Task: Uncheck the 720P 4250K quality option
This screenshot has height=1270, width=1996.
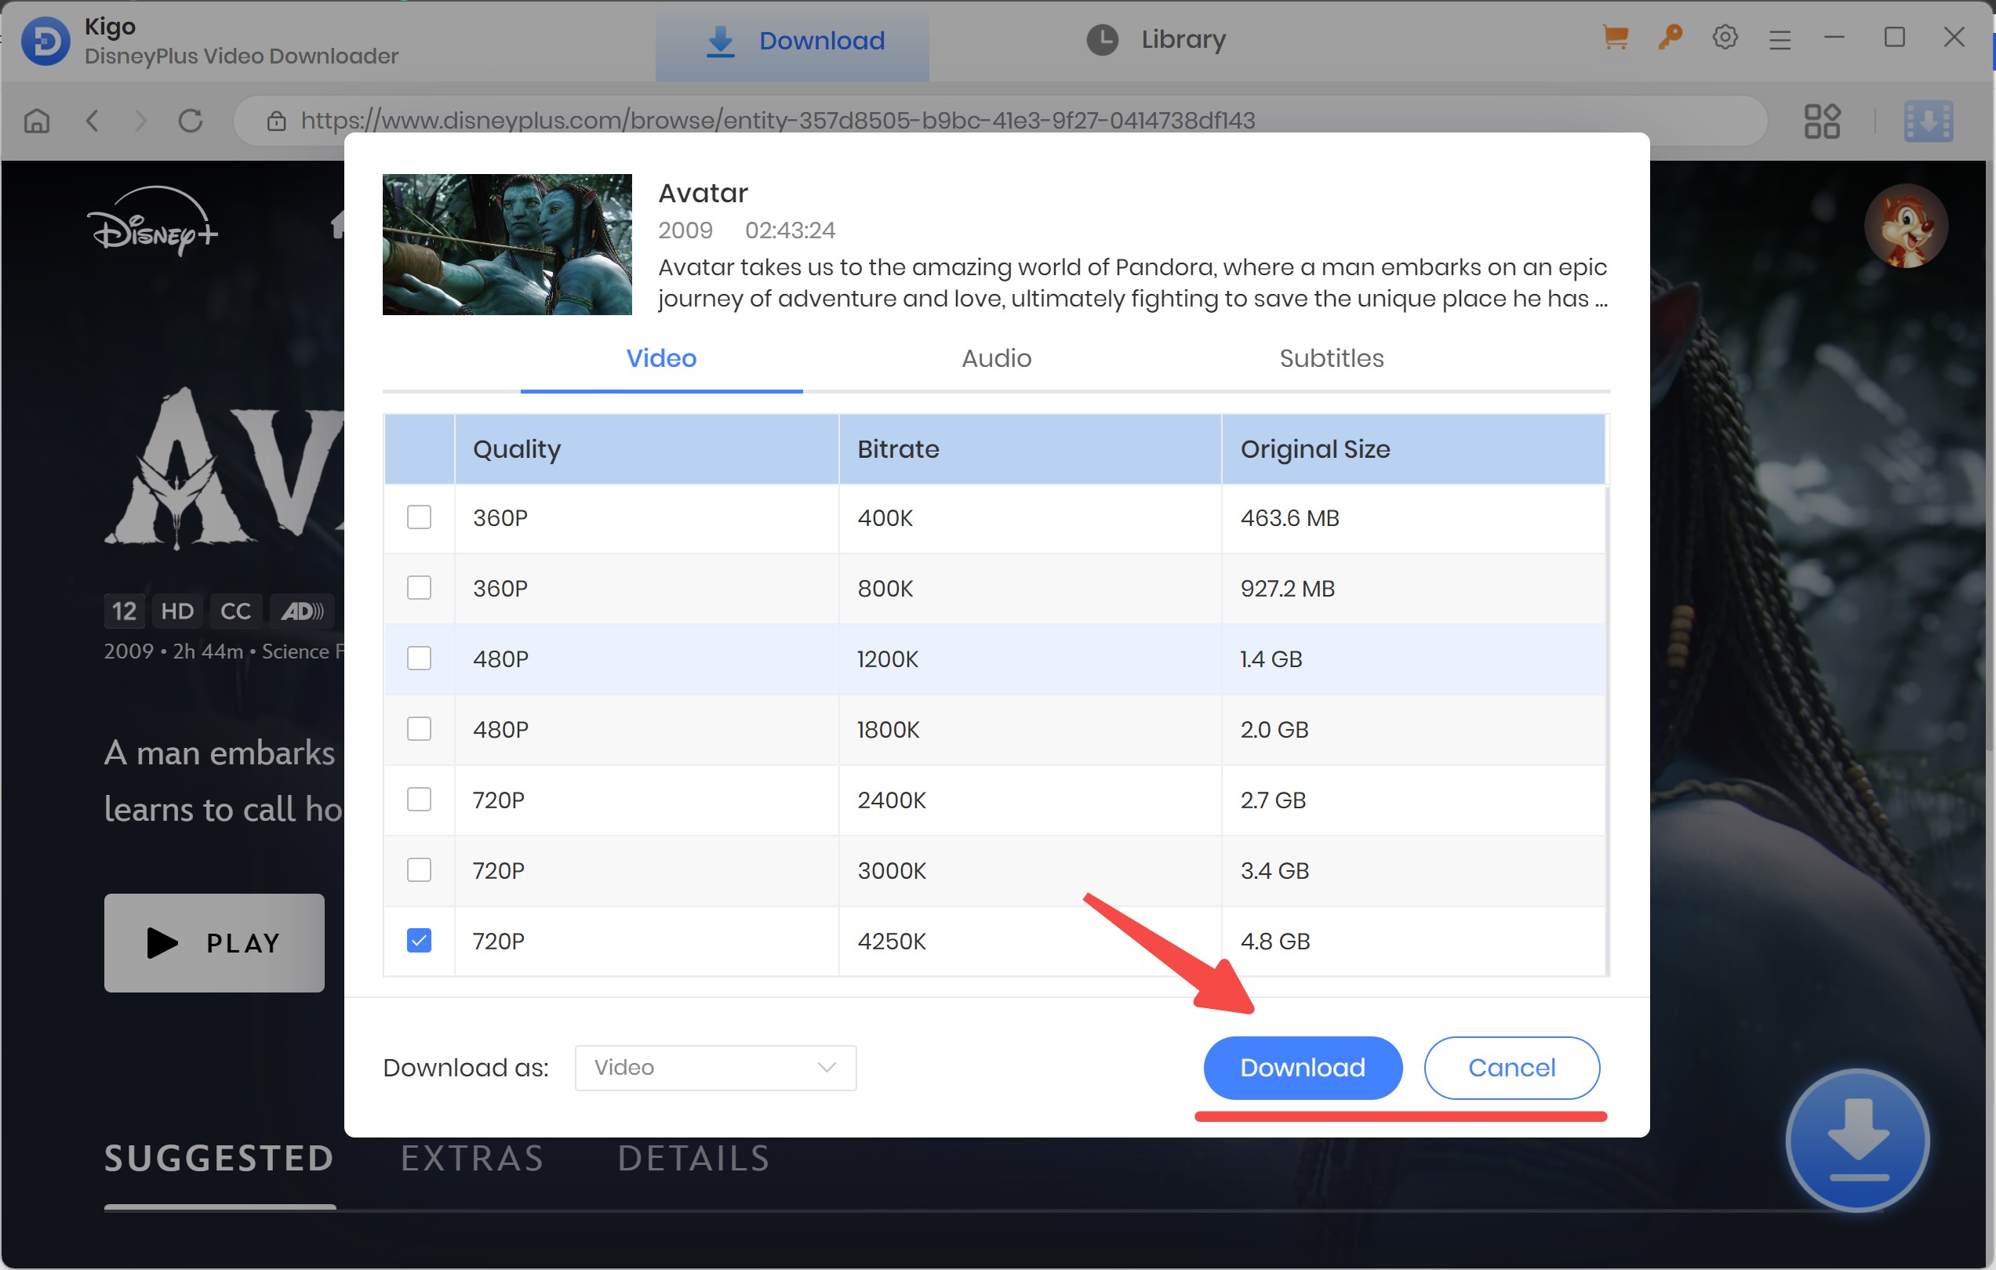Action: tap(420, 940)
